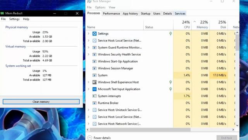
Task: Click the End task button
Action: point(227,138)
